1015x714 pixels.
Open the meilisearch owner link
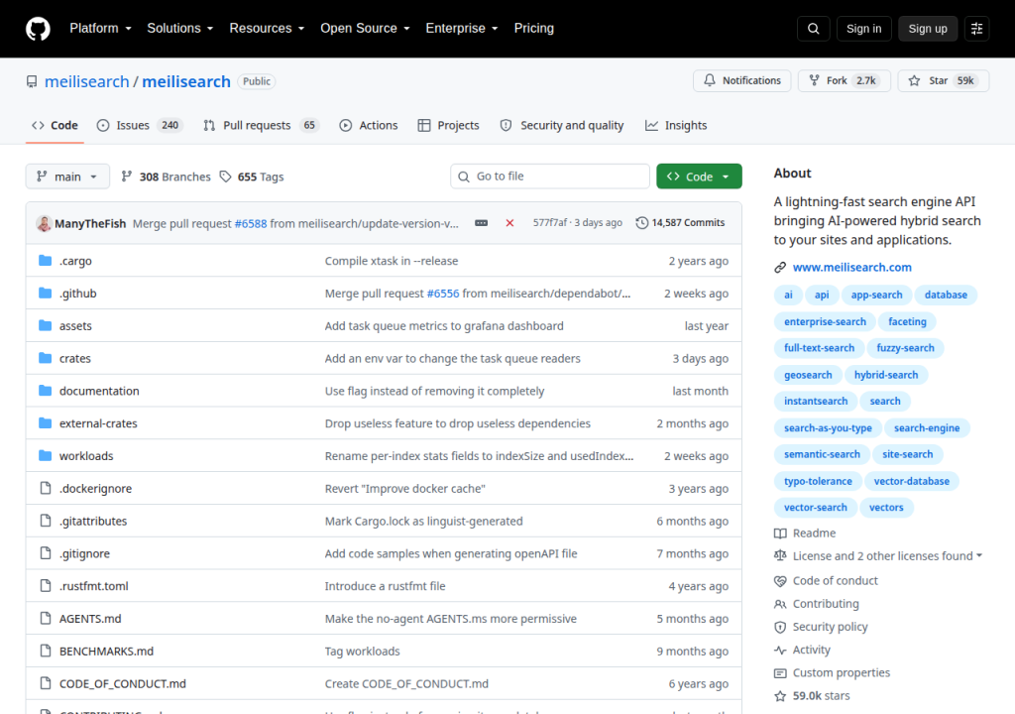pyautogui.click(x=87, y=81)
